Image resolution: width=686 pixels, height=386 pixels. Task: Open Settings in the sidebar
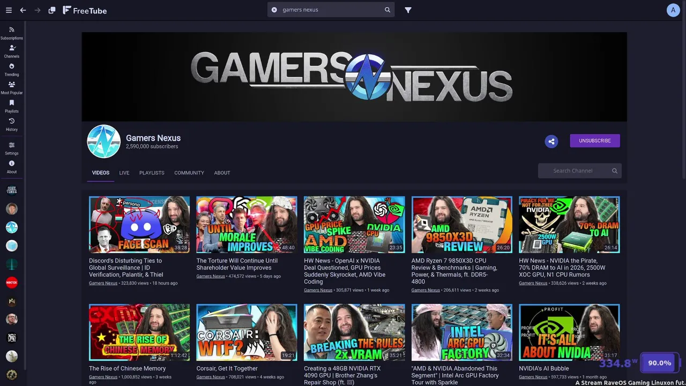tap(12, 149)
